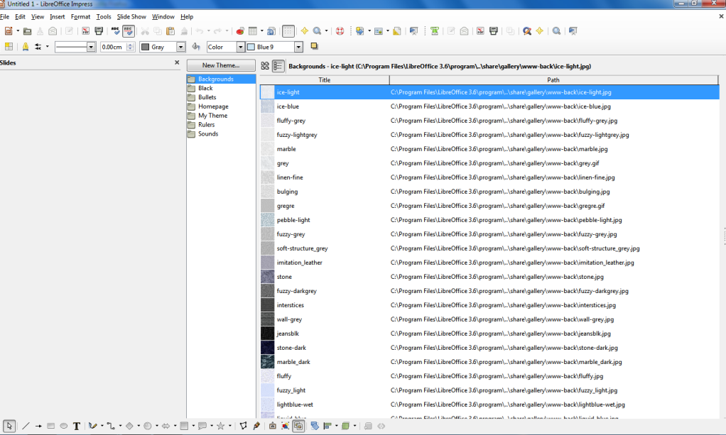
Task: Run the Spelling check icon
Action: [x=115, y=31]
